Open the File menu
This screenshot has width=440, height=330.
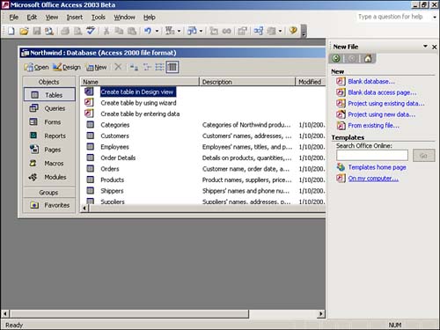click(14, 18)
